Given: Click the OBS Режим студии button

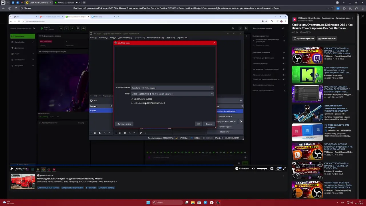Looking at the screenshot, I should point(225,127).
